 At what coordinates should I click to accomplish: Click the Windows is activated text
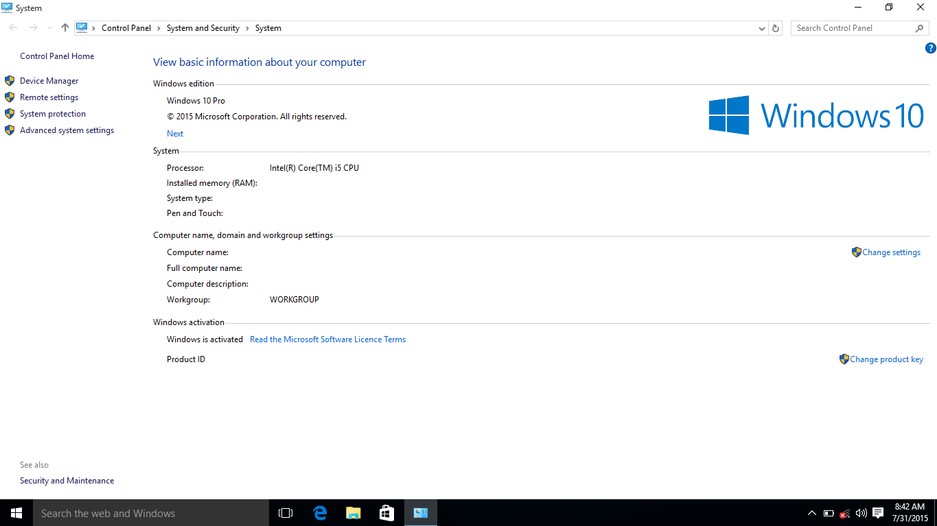point(205,339)
